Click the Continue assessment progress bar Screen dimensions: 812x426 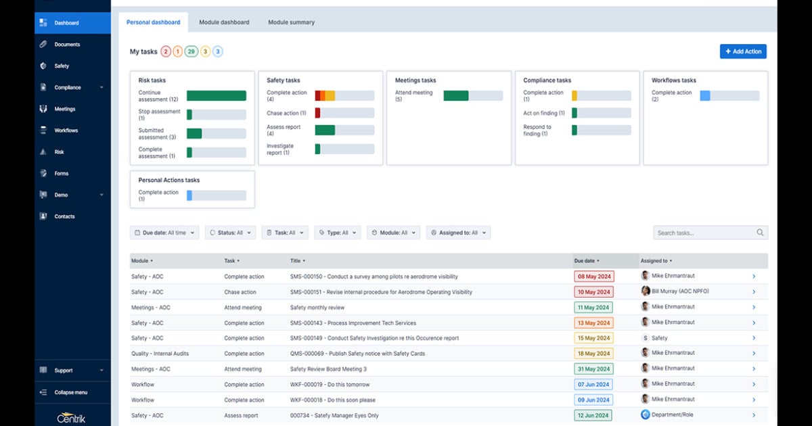(217, 95)
